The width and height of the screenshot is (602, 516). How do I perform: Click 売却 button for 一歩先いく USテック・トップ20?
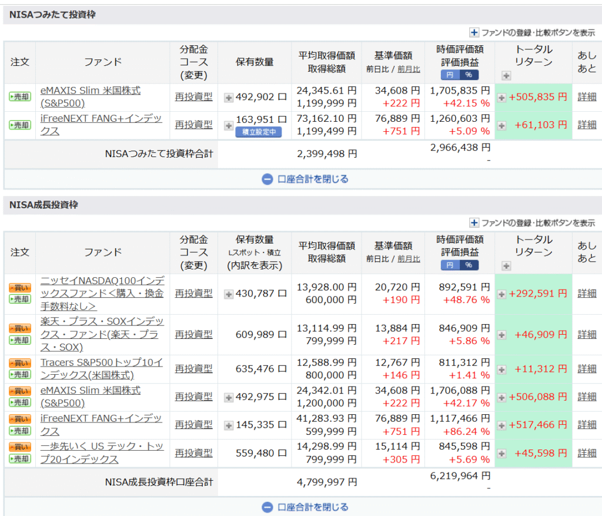[x=20, y=458]
